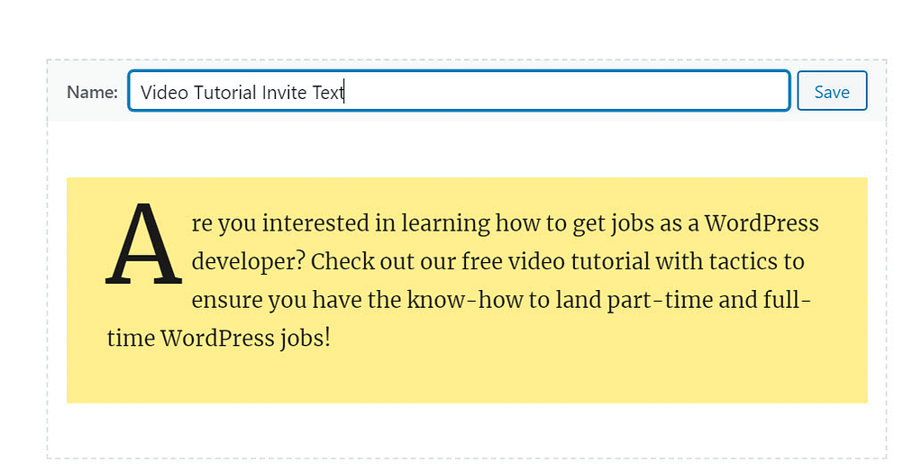
Task: Place cursor on "Video" in name field
Action: [x=162, y=92]
